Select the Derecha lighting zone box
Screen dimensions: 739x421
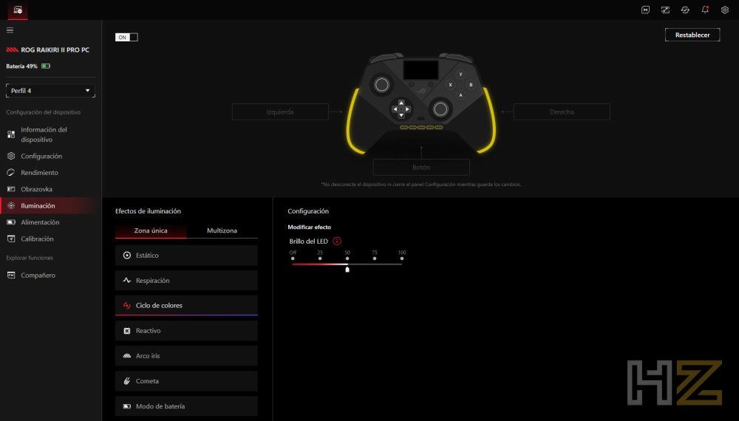pos(562,112)
